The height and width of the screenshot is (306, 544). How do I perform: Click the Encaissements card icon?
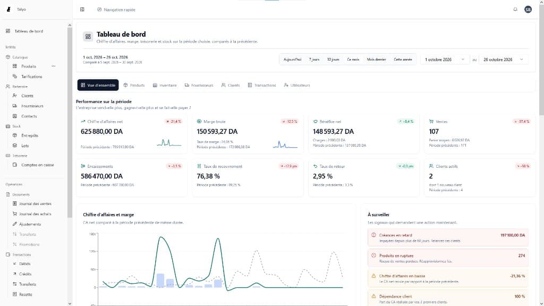[83, 166]
